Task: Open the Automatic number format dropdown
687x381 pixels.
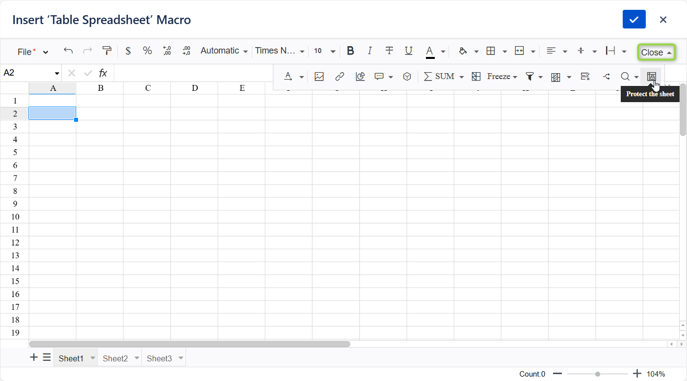Action: pyautogui.click(x=224, y=51)
